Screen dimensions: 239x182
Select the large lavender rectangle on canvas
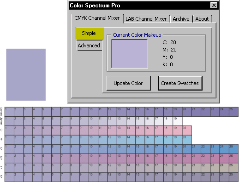point(26,74)
